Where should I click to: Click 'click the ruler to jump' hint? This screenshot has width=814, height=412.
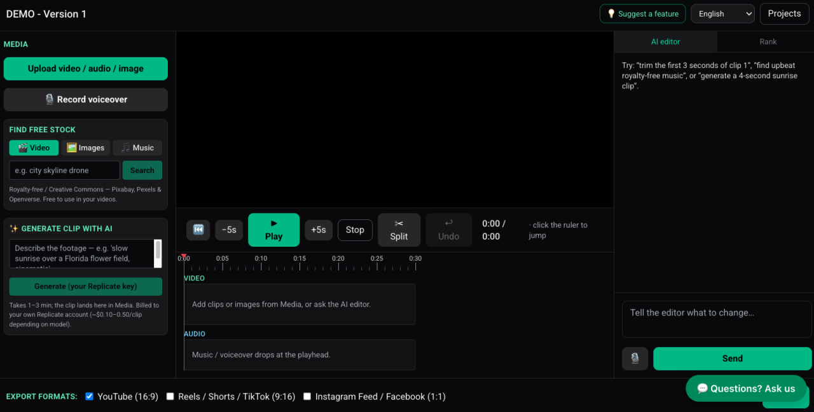pyautogui.click(x=558, y=230)
